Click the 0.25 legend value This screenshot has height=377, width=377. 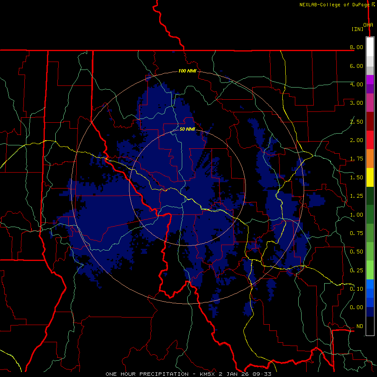click(356, 271)
